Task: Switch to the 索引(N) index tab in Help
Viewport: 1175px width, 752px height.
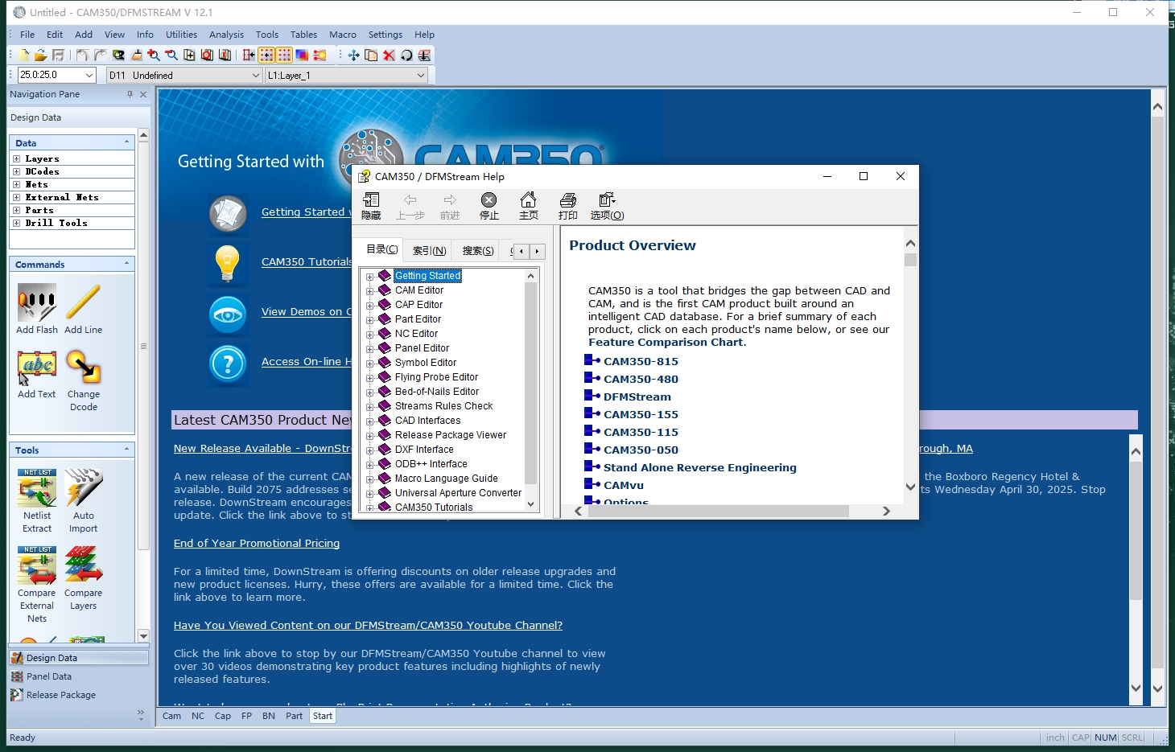Action: coord(429,251)
